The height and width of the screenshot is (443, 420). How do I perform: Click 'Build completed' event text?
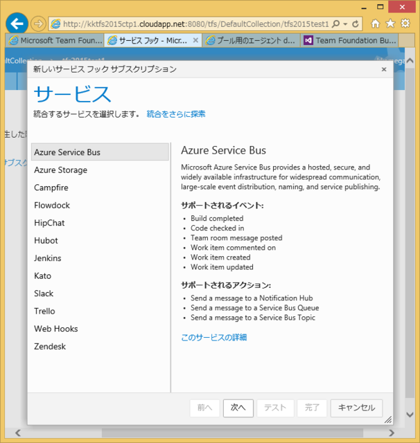[217, 219]
